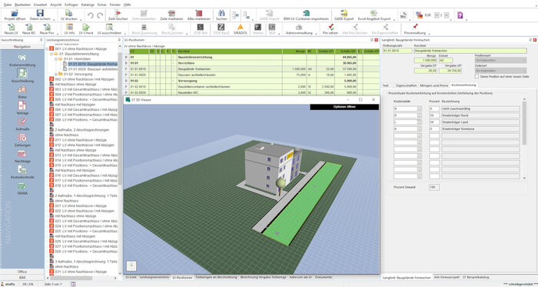538x287 pixels.
Task: Click the Projekt öffnen toolbar icon
Action: [15, 13]
